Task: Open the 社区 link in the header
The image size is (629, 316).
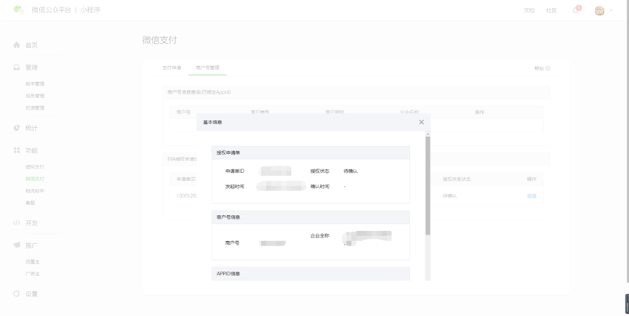Action: pos(551,11)
